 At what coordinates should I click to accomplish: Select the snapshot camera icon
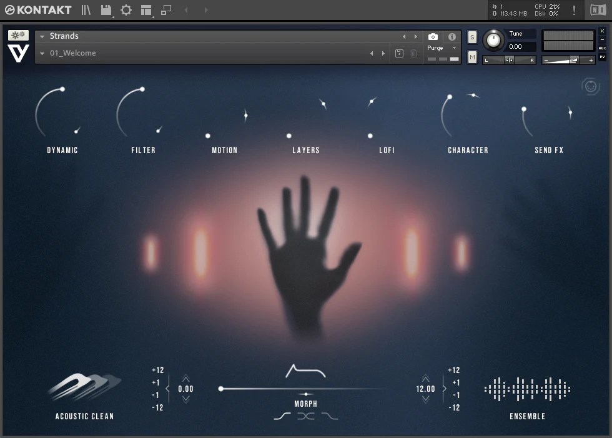click(x=433, y=36)
